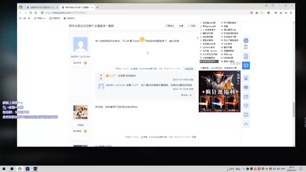The width and height of the screenshot is (306, 172).
Task: Open the weather widget showing 22°C
Action: pyautogui.click(x=233, y=169)
